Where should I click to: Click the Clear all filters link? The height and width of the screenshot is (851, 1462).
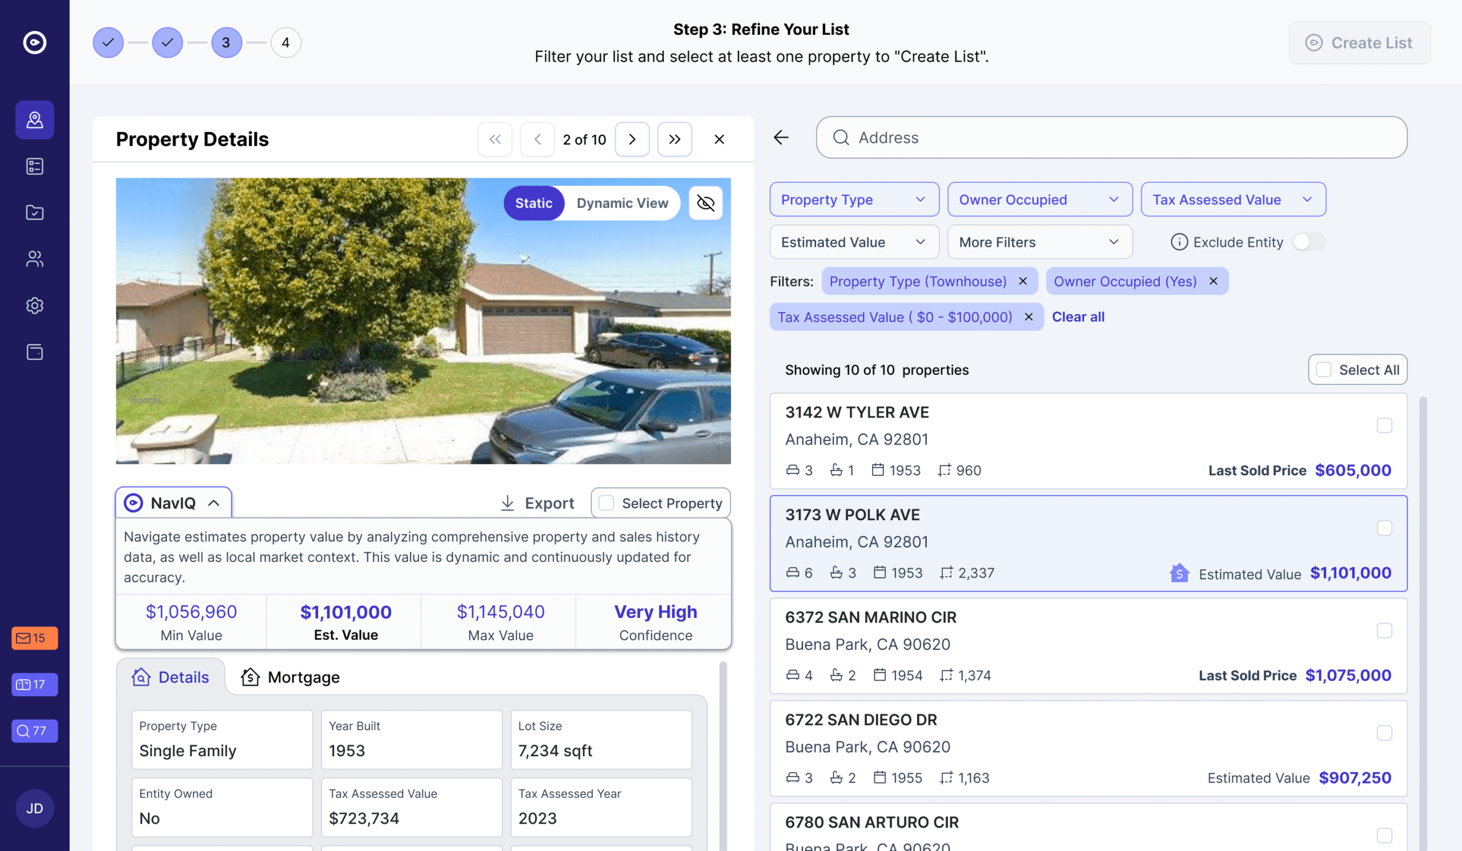(x=1077, y=317)
